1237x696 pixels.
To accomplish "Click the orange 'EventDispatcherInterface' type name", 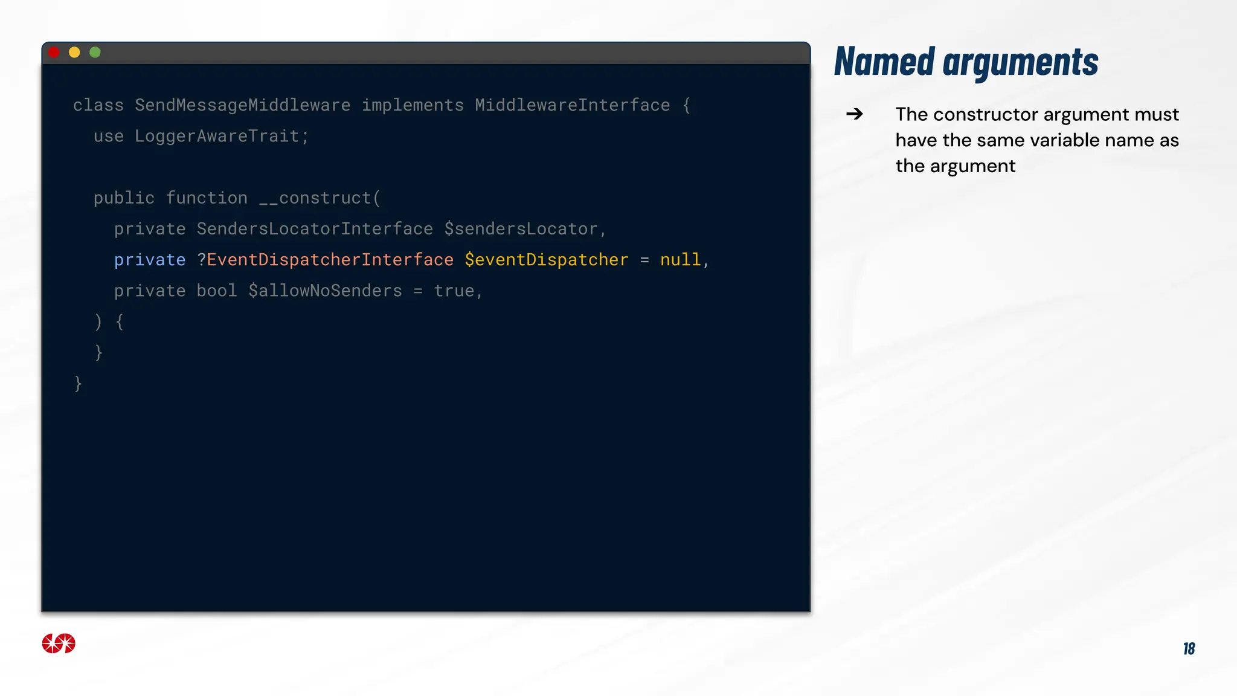I will (330, 260).
